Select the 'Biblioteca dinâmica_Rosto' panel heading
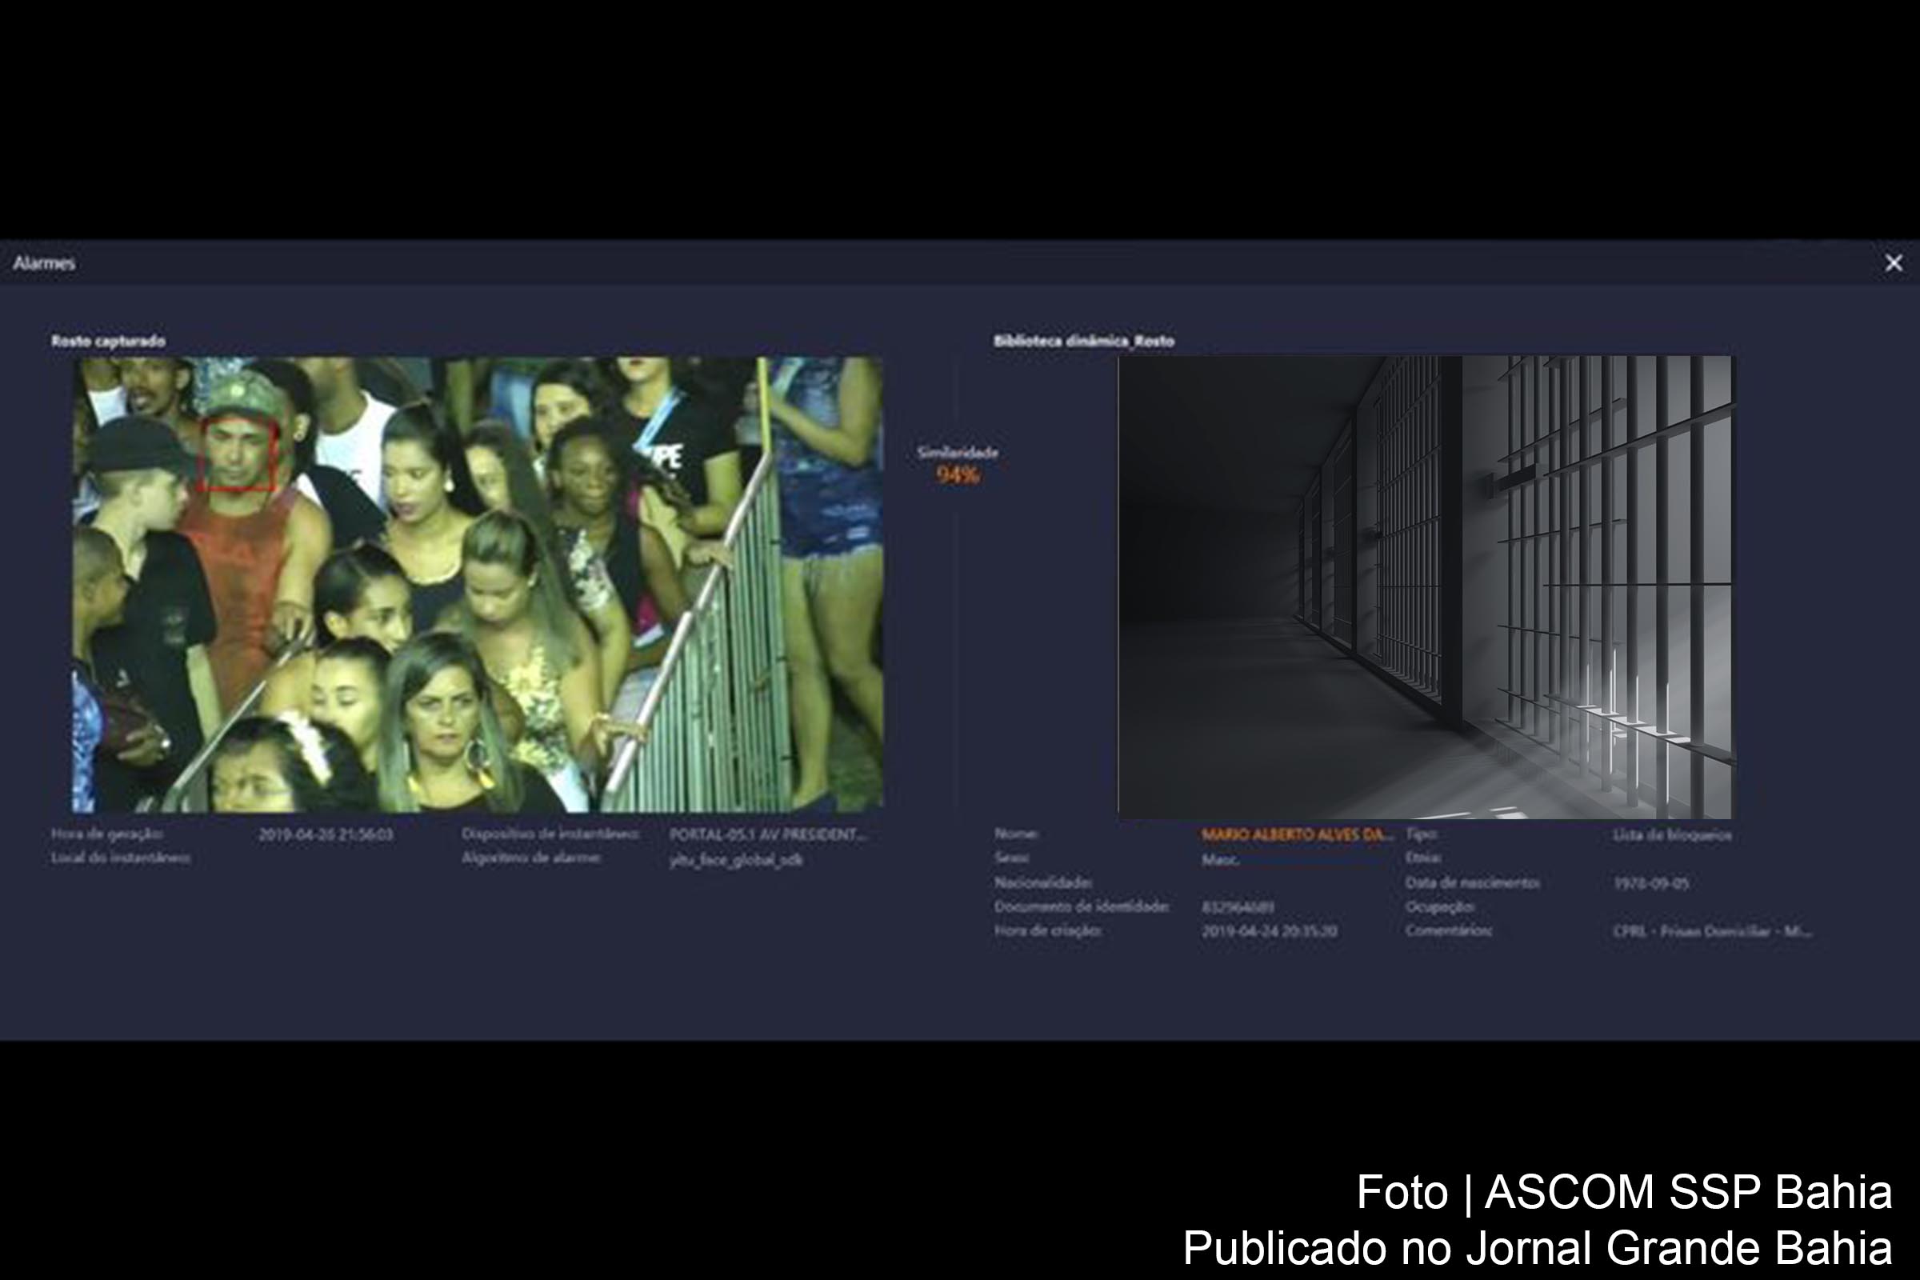This screenshot has height=1280, width=1920. [1083, 342]
